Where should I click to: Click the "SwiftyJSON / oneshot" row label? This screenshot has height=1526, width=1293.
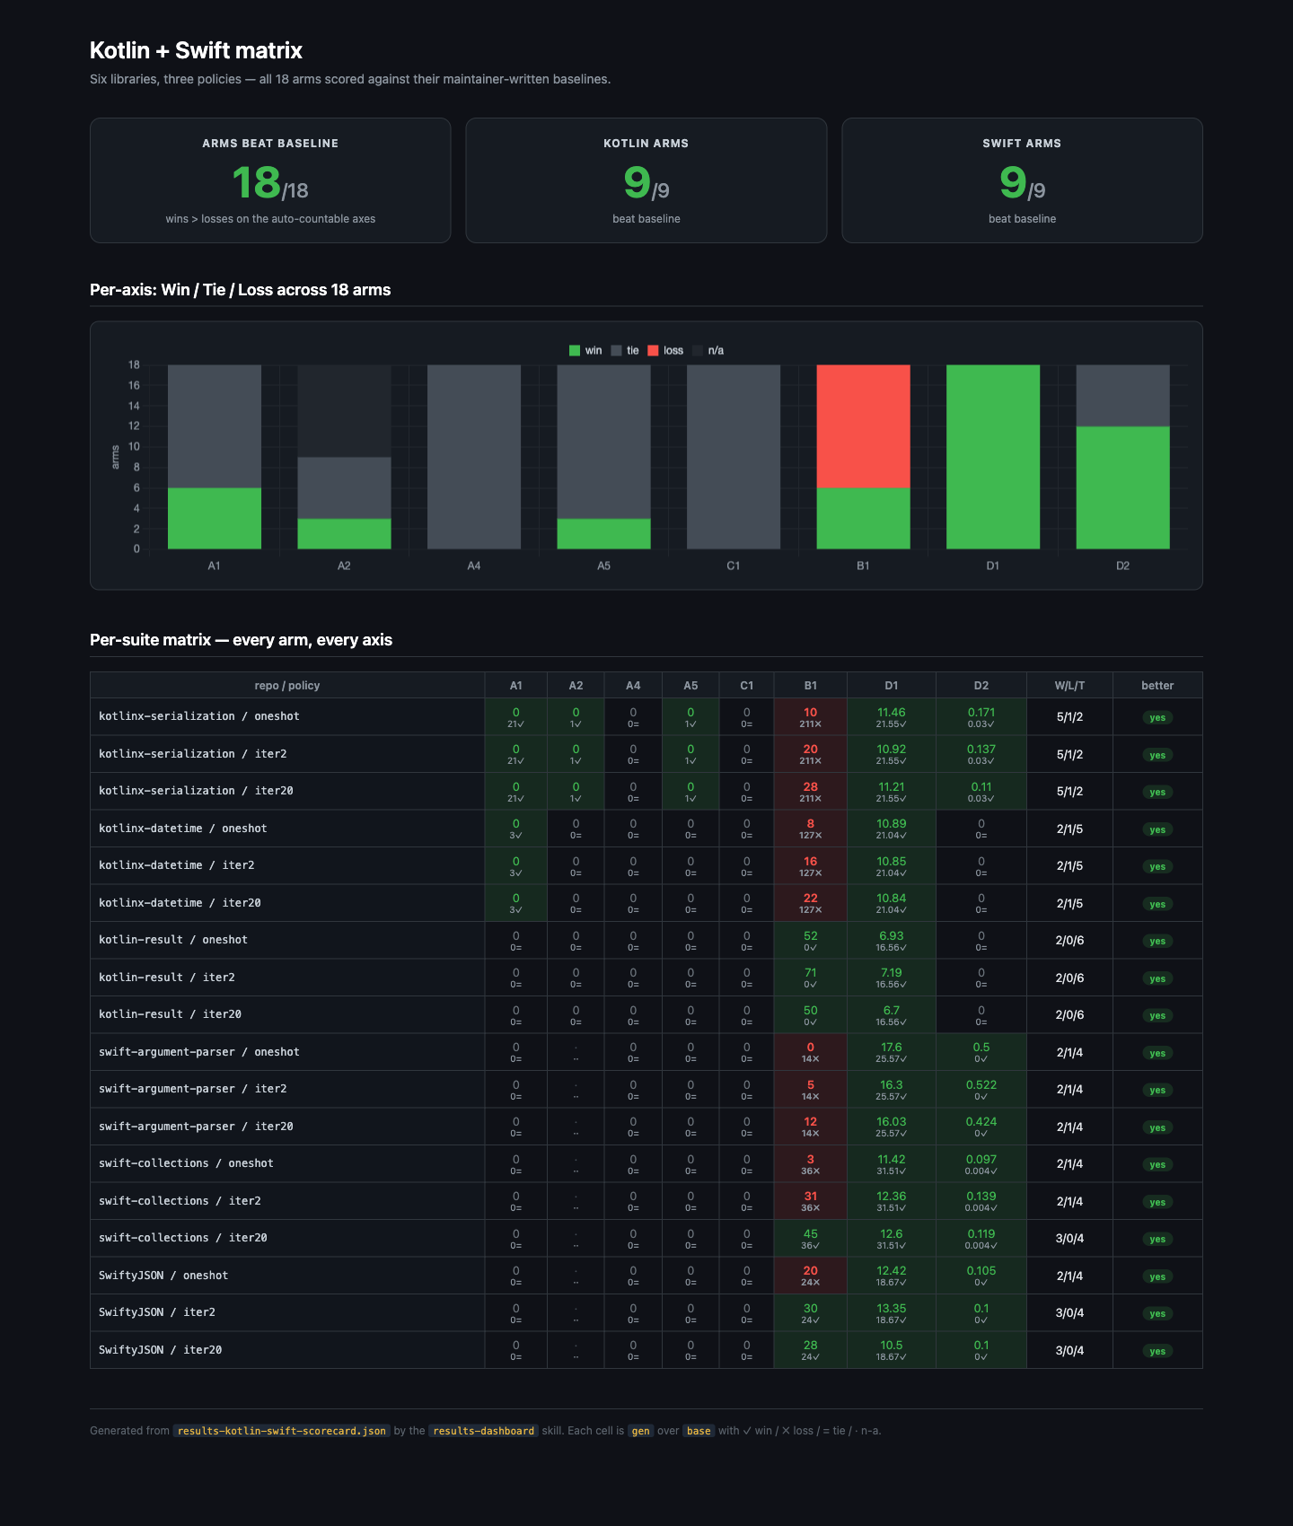163,1276
